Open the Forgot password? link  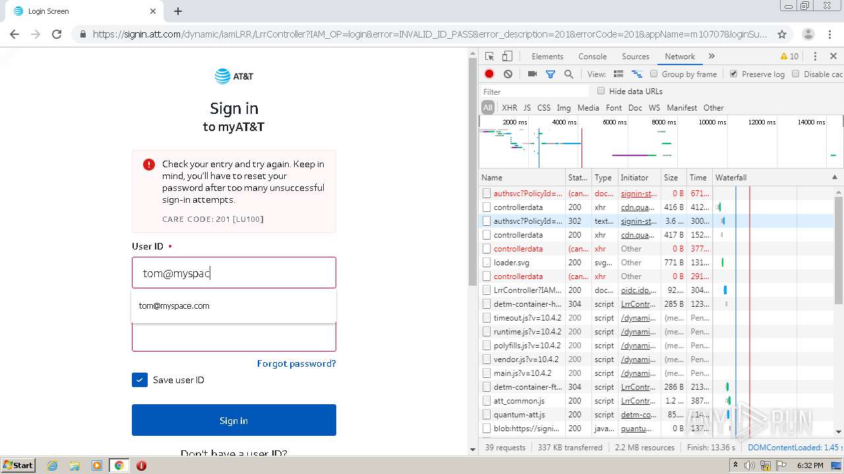tap(297, 363)
